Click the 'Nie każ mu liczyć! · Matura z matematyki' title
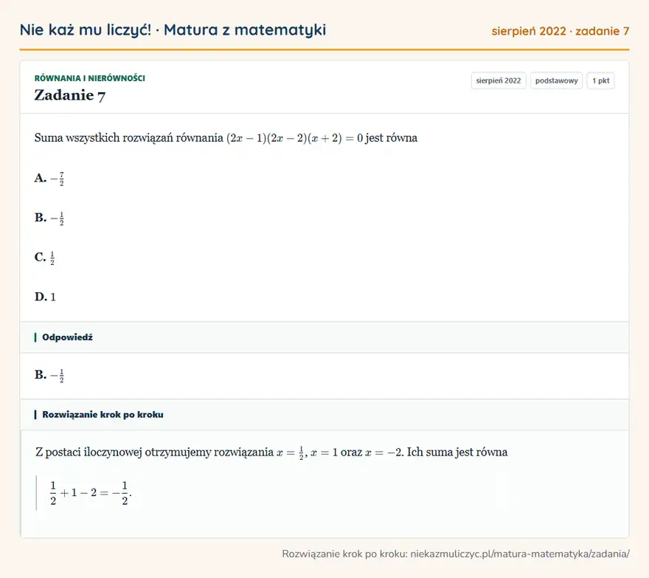The height and width of the screenshot is (578, 649). (x=173, y=30)
